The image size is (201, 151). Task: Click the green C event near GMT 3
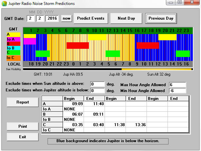[43, 54]
